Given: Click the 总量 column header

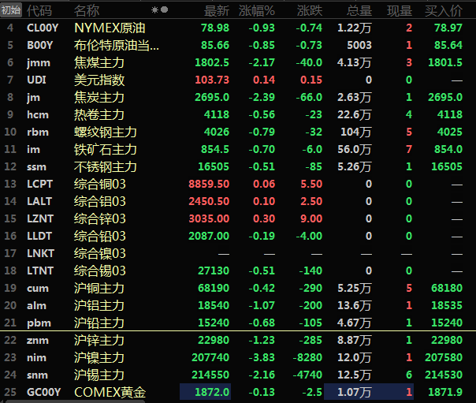Looking at the screenshot, I should pyautogui.click(x=359, y=10).
